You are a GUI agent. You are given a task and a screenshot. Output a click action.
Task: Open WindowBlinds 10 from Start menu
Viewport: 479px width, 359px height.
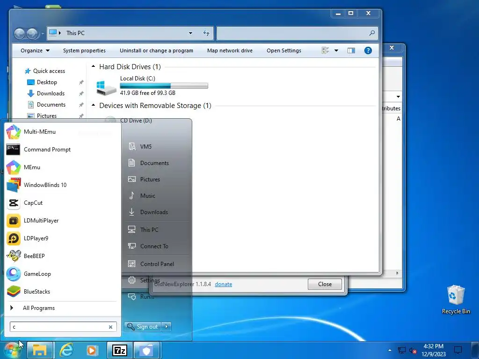36,185
